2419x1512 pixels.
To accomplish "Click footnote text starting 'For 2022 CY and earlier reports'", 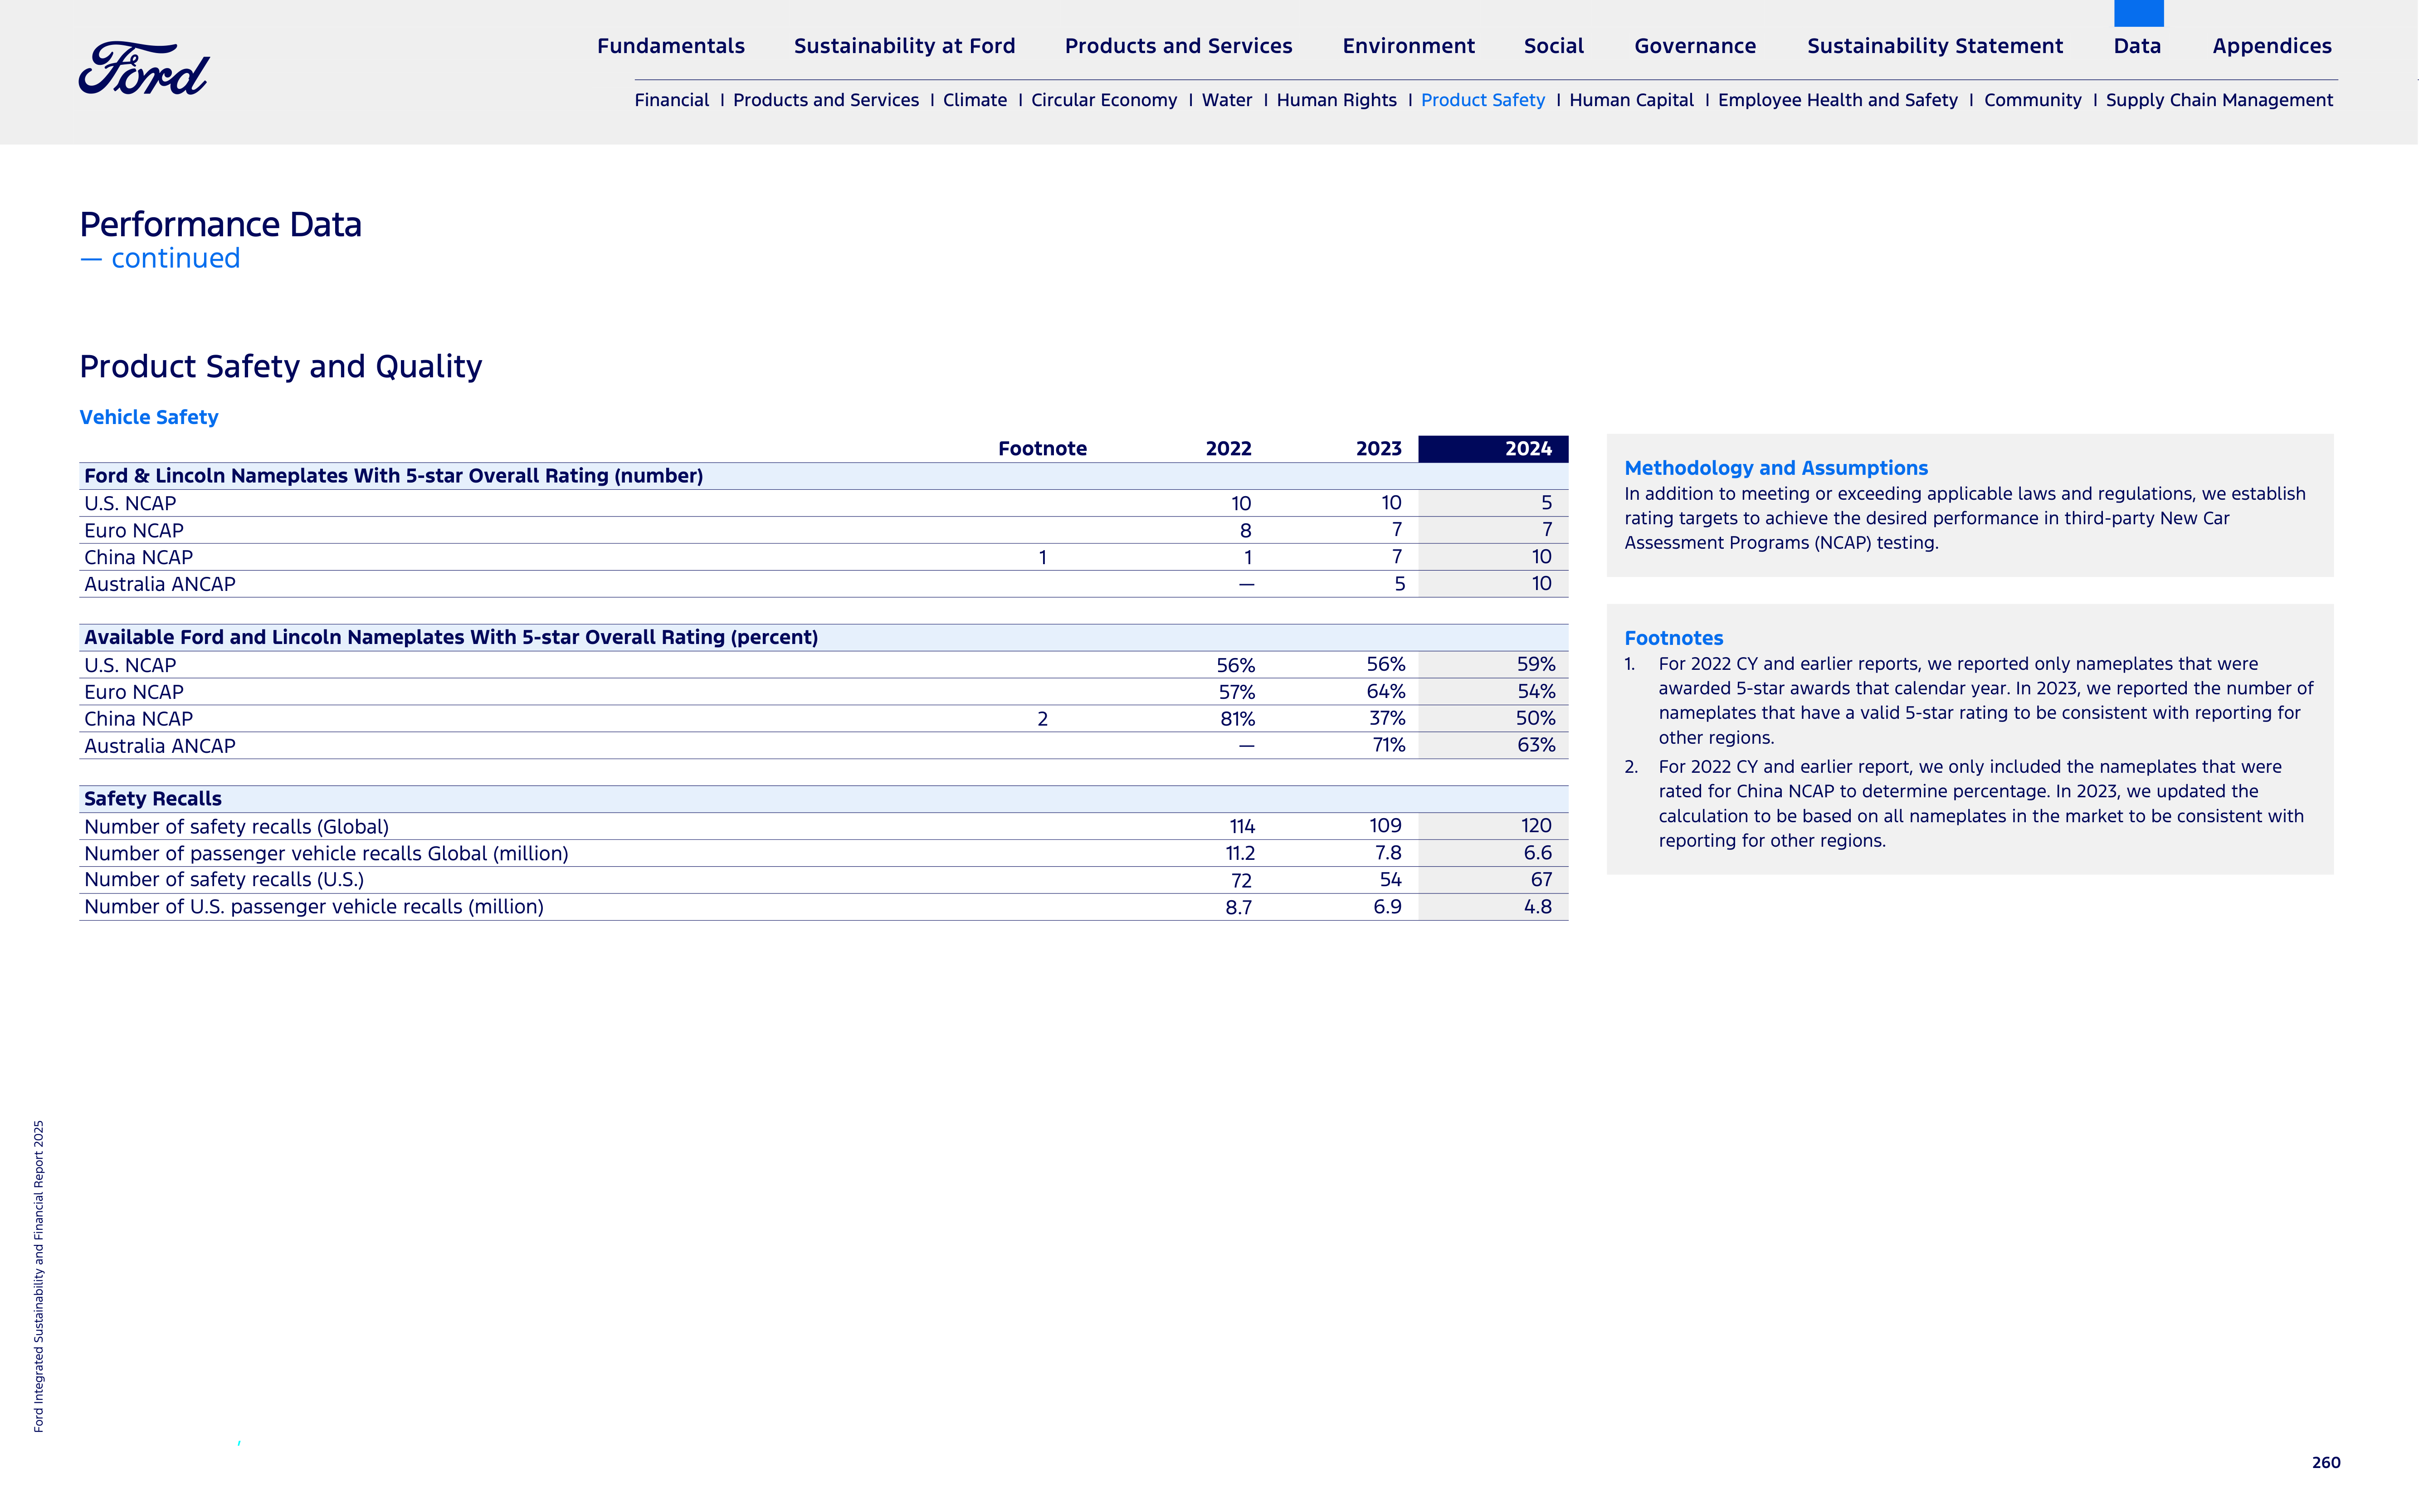I will click(1985, 701).
